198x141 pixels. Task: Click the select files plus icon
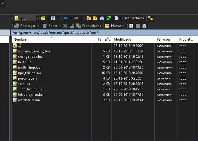131,26
